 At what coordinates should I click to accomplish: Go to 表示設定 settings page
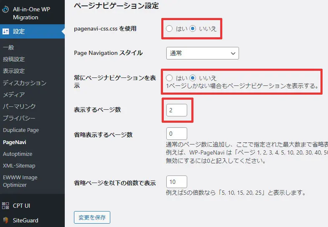(x=14, y=71)
